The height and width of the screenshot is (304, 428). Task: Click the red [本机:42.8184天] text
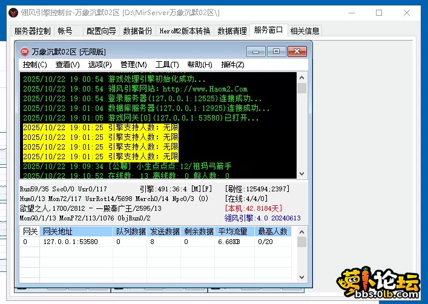coord(253,208)
